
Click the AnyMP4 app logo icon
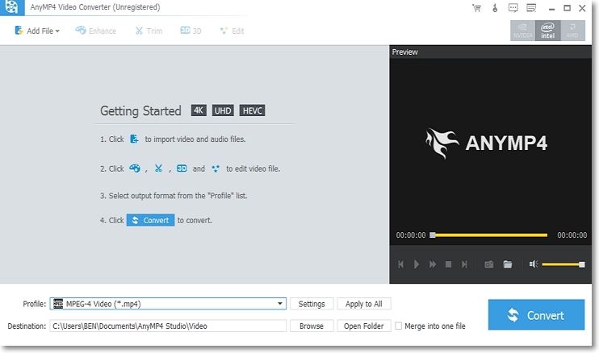coord(12,7)
